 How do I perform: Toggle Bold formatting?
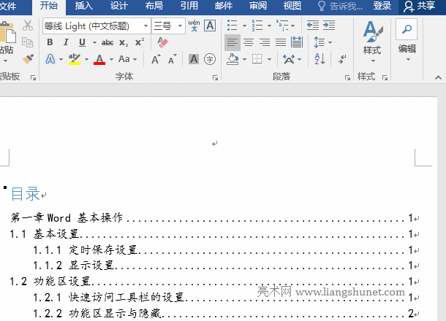50,42
